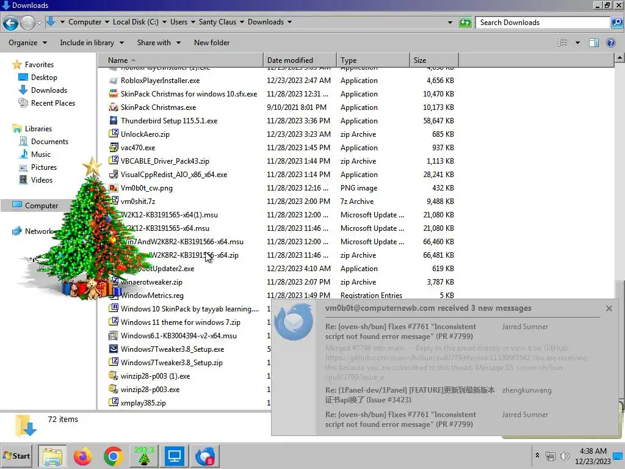Expand the Computer breadcrumb dropdown arrow
The height and width of the screenshot is (469, 625).
click(107, 22)
